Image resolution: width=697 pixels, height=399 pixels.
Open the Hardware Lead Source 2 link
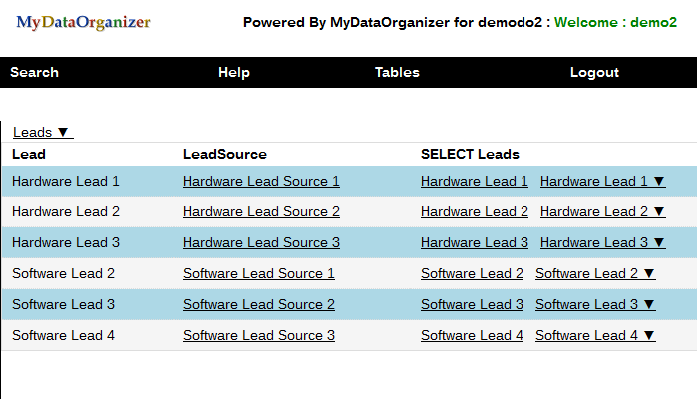point(261,212)
